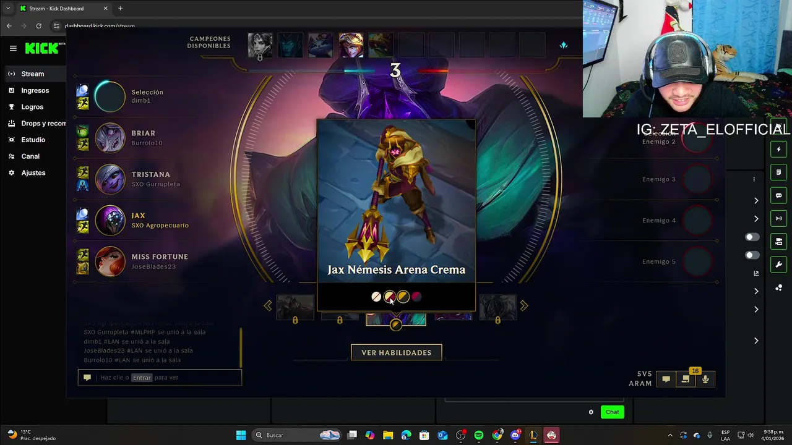Viewport: 792px width, 445px height.
Task: Enable the lower toggle in Kick panel
Action: (x=752, y=255)
